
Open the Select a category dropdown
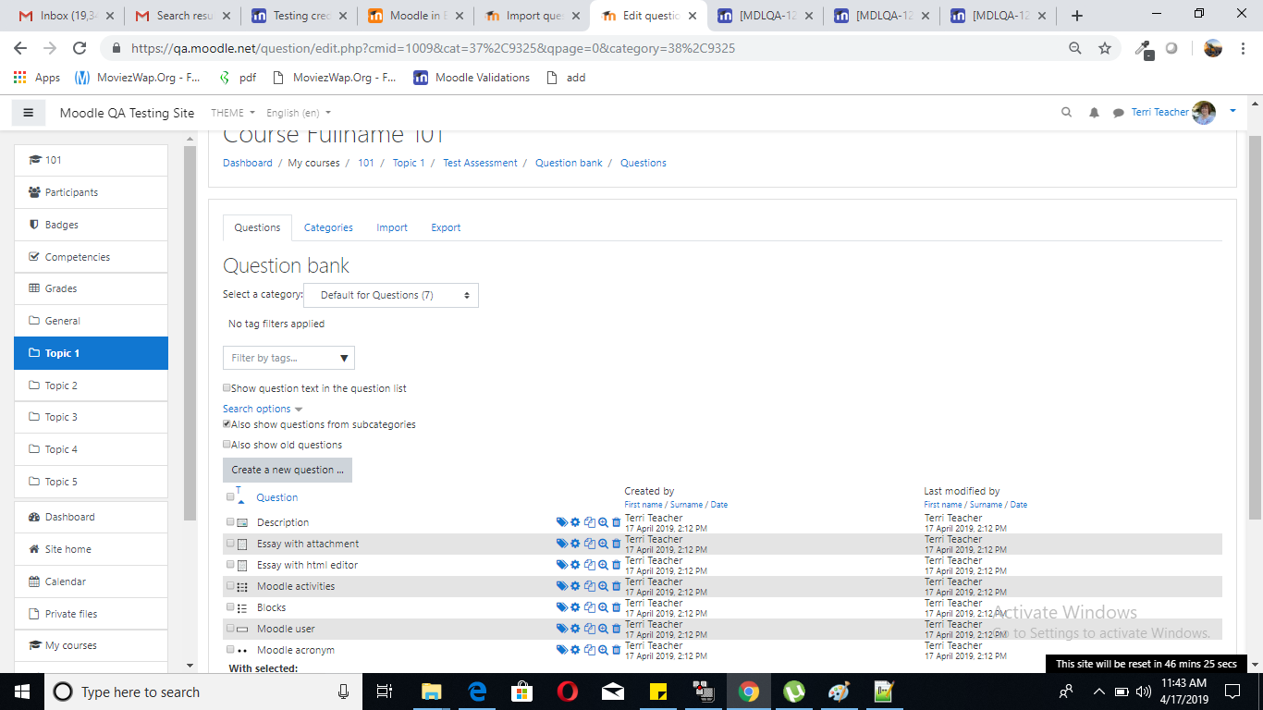[x=391, y=296]
